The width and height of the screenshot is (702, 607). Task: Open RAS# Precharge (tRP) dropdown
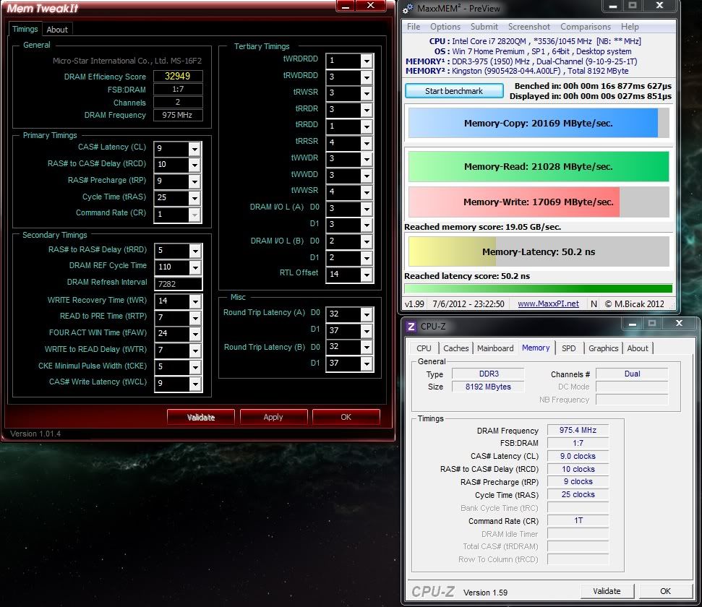pos(194,181)
